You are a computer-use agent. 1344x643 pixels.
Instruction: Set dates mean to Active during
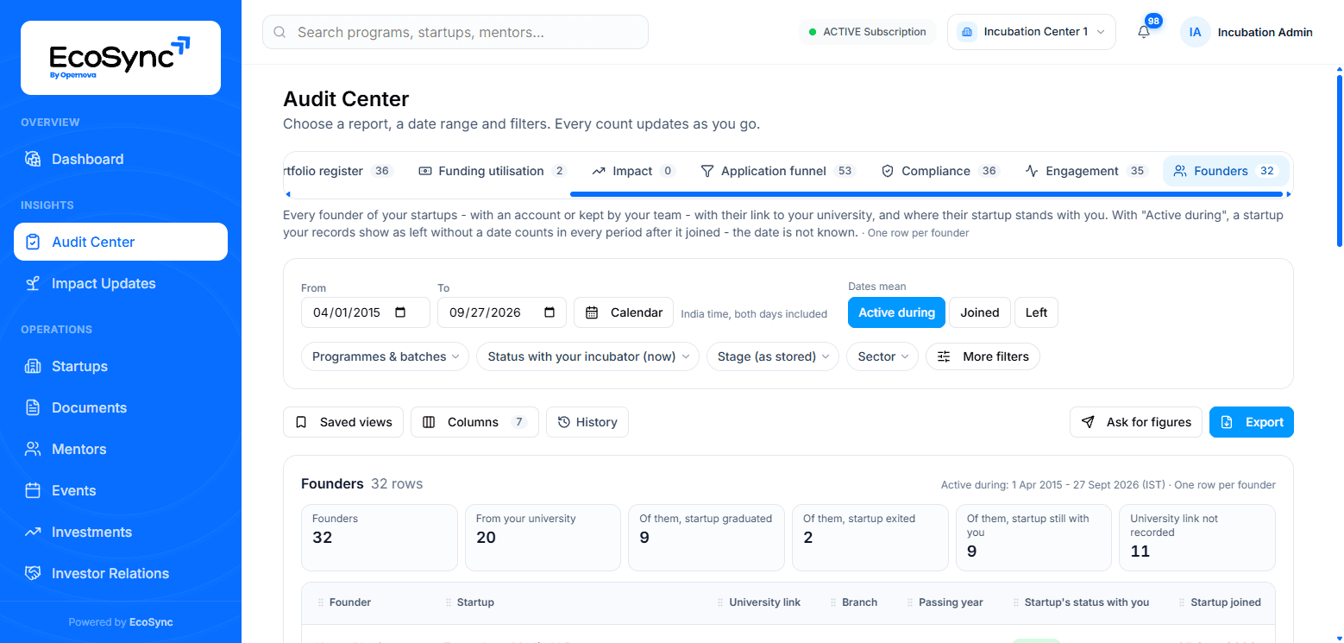coord(896,312)
